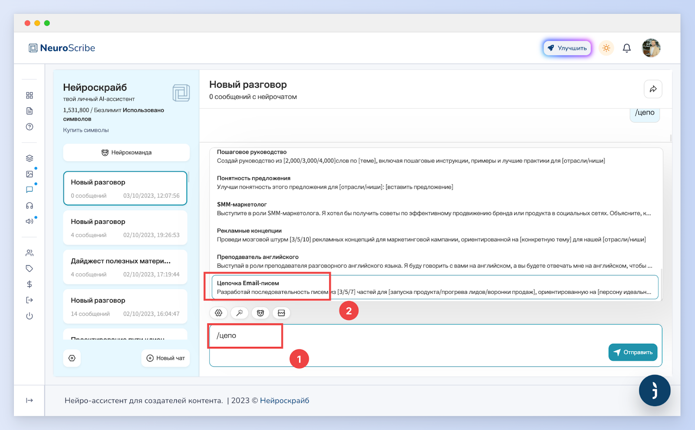Open user profile avatar menu
Screen dimensions: 695x430
click(x=651, y=48)
